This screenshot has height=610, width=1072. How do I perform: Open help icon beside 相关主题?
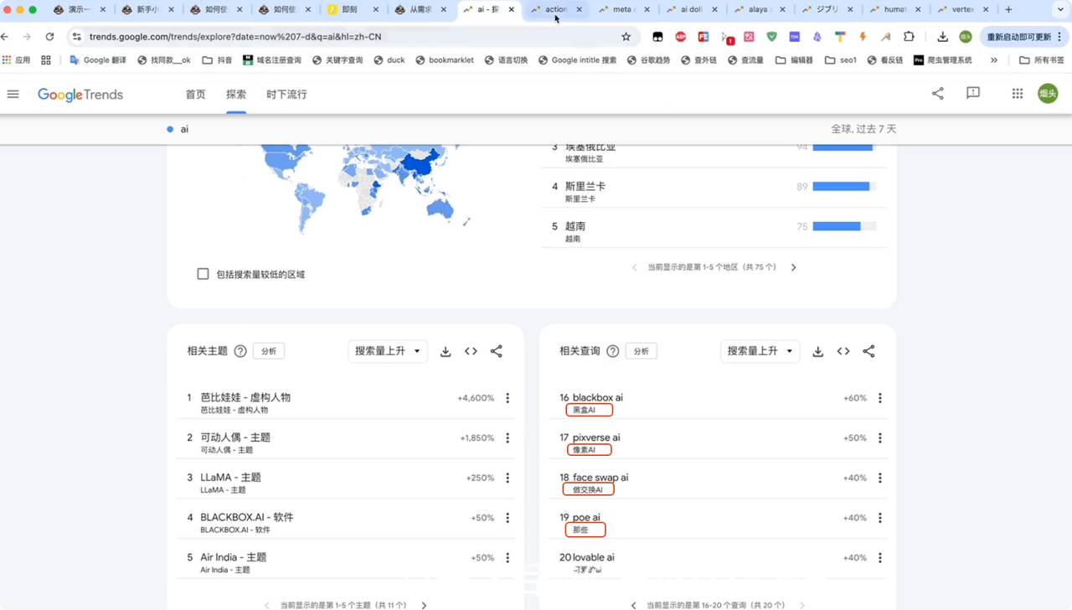click(x=240, y=351)
